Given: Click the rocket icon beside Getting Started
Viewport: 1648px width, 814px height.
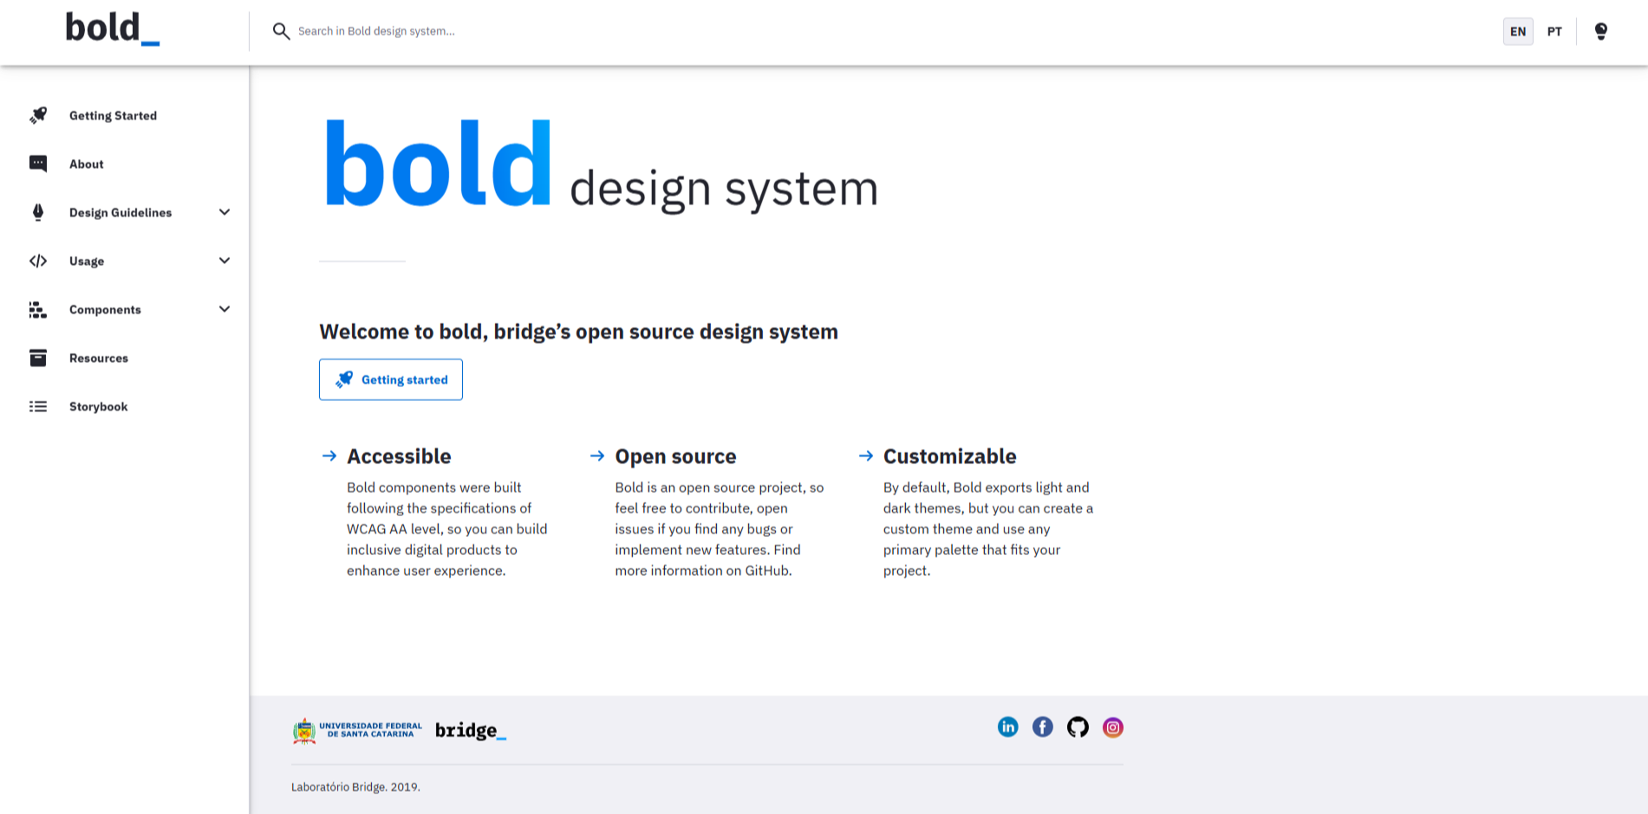Looking at the screenshot, I should (x=38, y=115).
